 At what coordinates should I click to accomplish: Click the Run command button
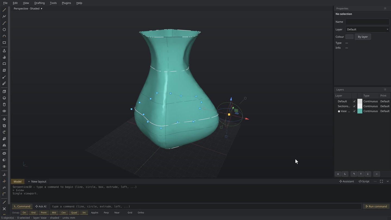[376, 206]
